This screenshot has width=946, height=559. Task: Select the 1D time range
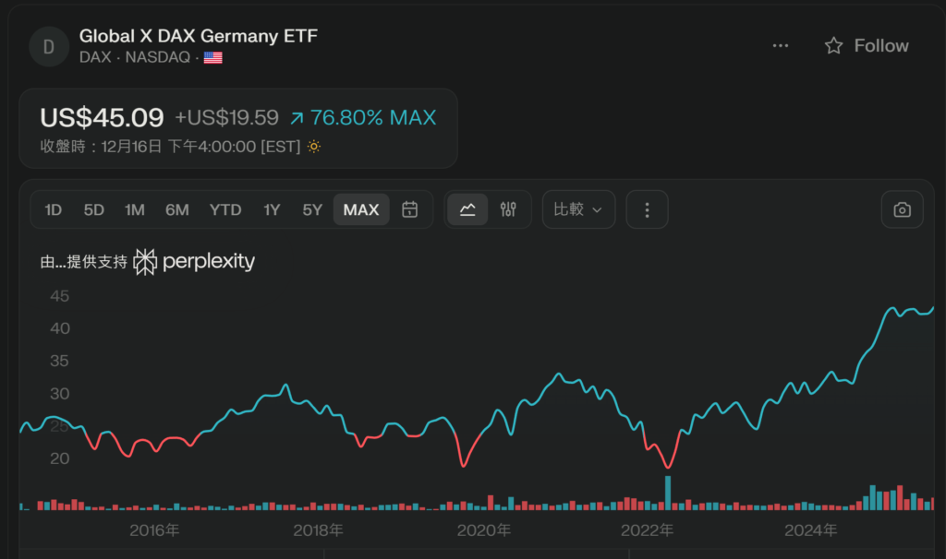(54, 210)
